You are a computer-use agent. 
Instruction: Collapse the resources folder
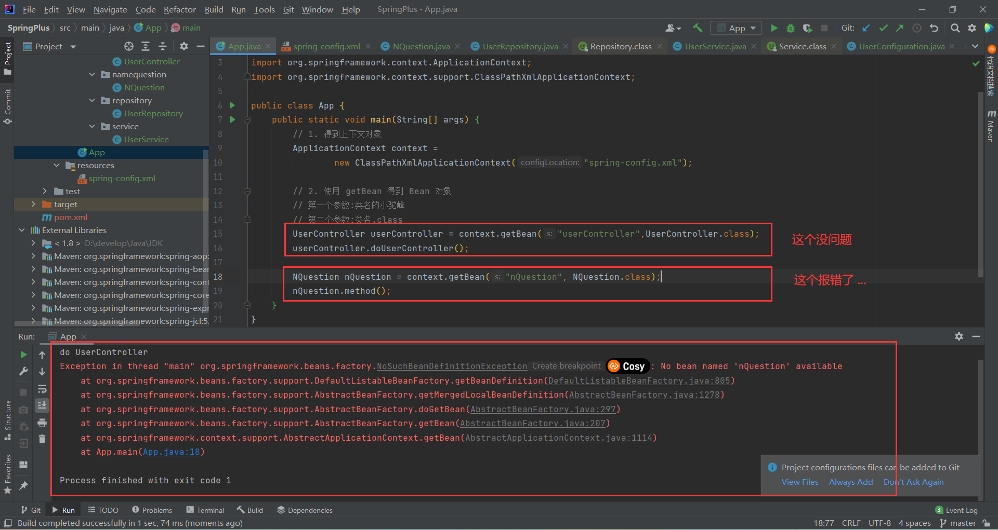click(x=57, y=165)
